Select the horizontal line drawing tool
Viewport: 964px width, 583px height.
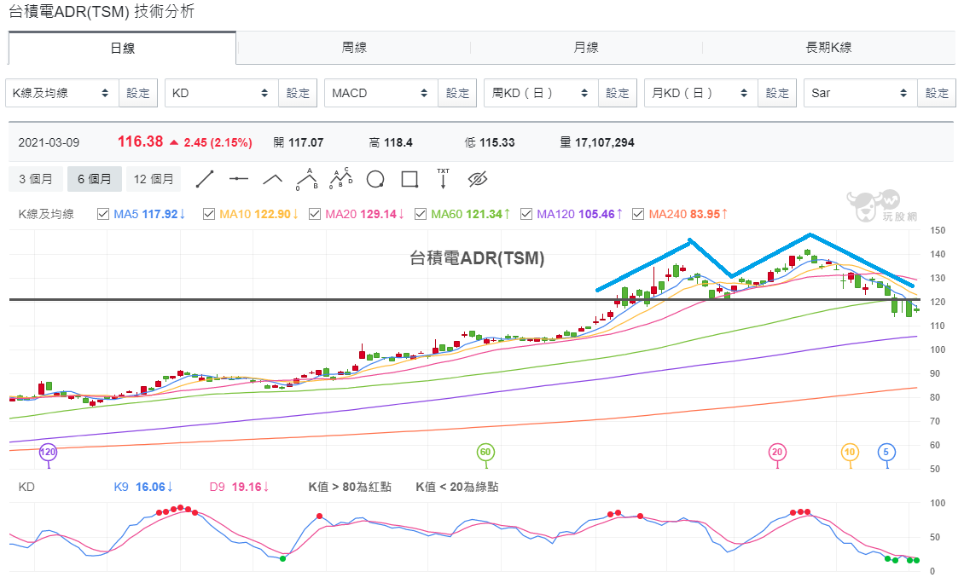point(239,179)
